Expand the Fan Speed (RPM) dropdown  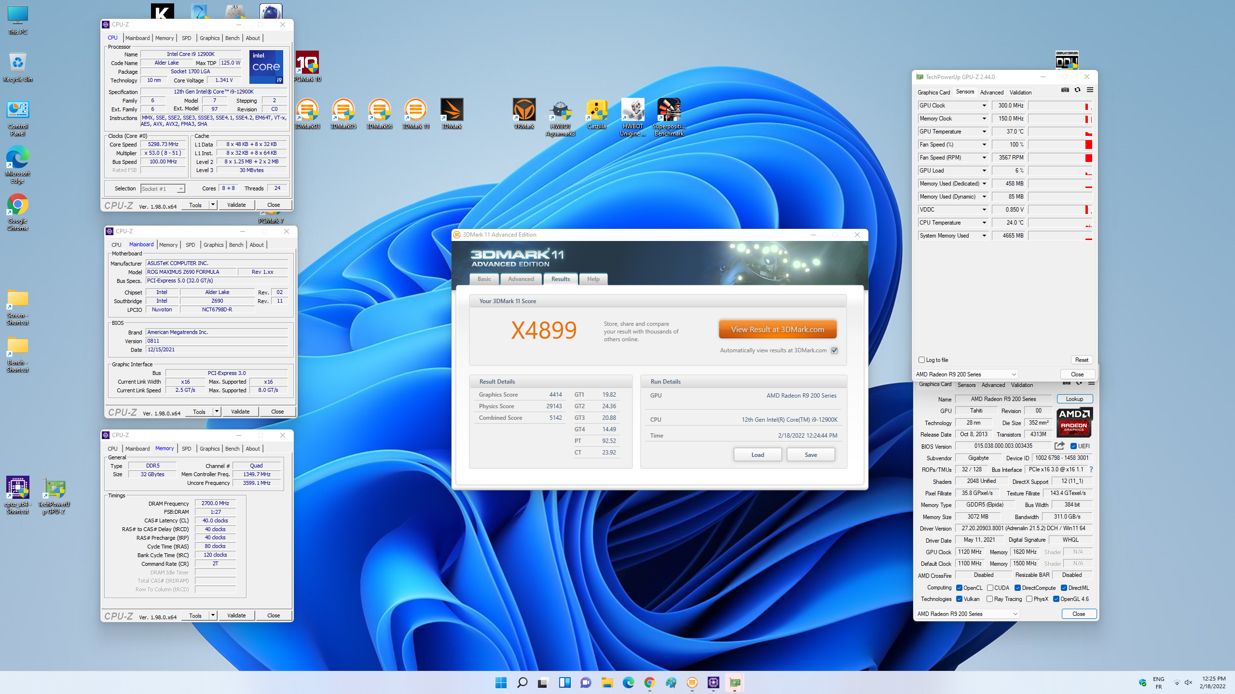point(984,158)
